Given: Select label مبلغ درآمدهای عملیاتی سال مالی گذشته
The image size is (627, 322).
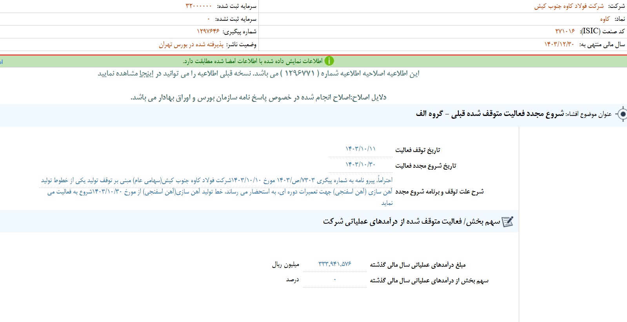Looking at the screenshot, I should [x=418, y=265].
